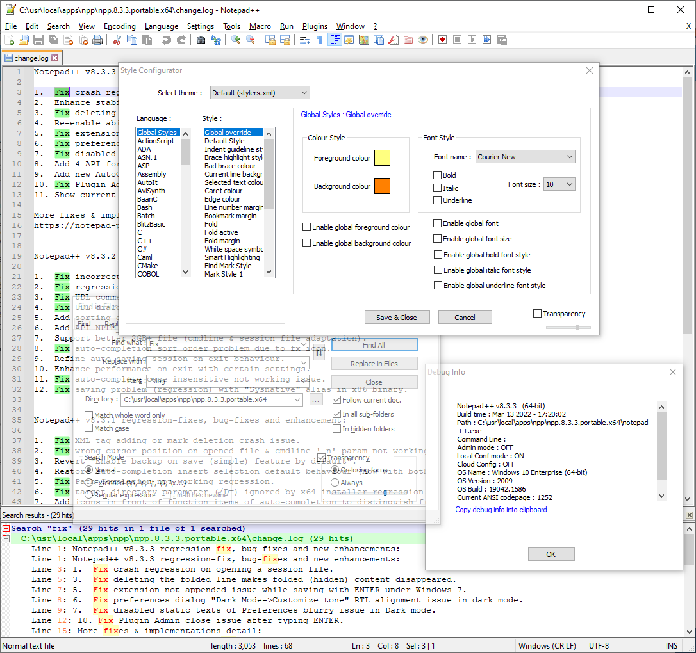Toggle the indent guide toolbar icon

pos(335,40)
